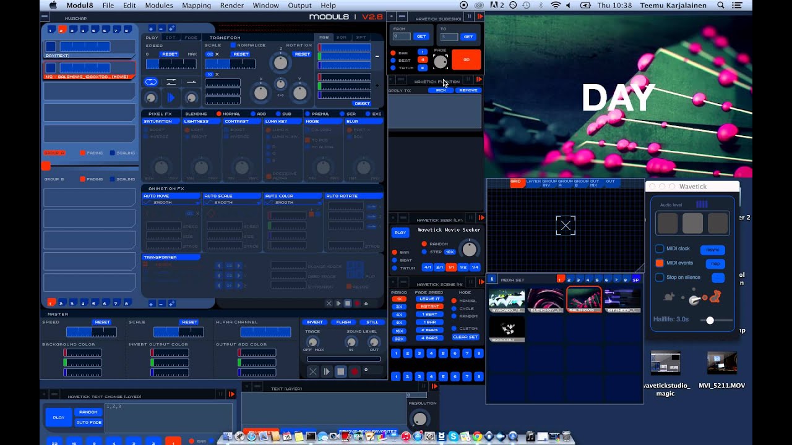Toggle Group A Fading checkbox
This screenshot has height=445, width=792.
coord(83,153)
